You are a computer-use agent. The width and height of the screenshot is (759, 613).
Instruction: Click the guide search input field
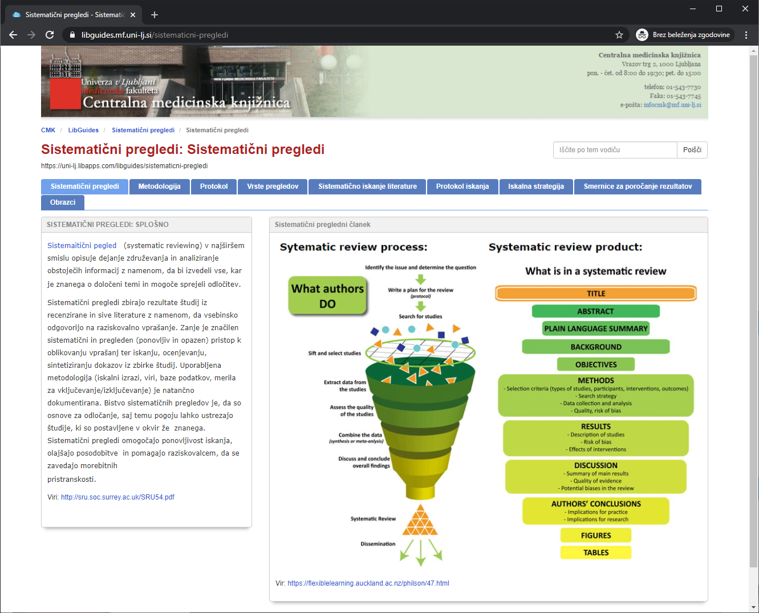tap(615, 150)
